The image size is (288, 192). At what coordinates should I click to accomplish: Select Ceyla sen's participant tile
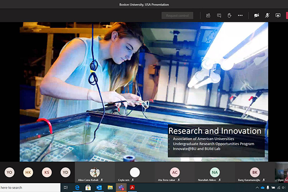[134, 173]
